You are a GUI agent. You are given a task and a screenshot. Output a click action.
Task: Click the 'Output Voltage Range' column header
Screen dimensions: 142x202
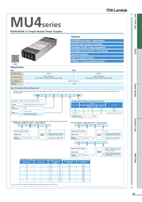click(x=55, y=162)
